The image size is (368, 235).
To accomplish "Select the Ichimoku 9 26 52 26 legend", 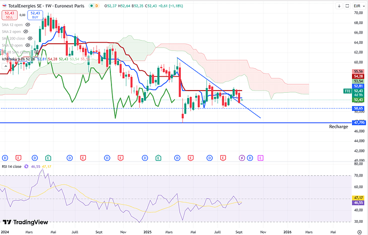I will [18, 59].
